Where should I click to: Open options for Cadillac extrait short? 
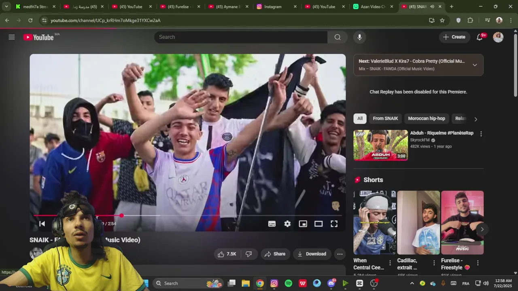click(434, 263)
